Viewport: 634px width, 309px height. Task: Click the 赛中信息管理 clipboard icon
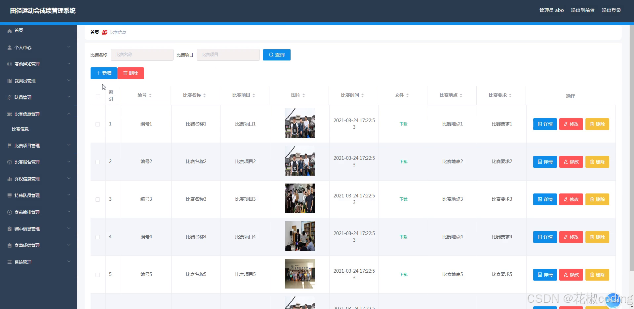point(10,229)
